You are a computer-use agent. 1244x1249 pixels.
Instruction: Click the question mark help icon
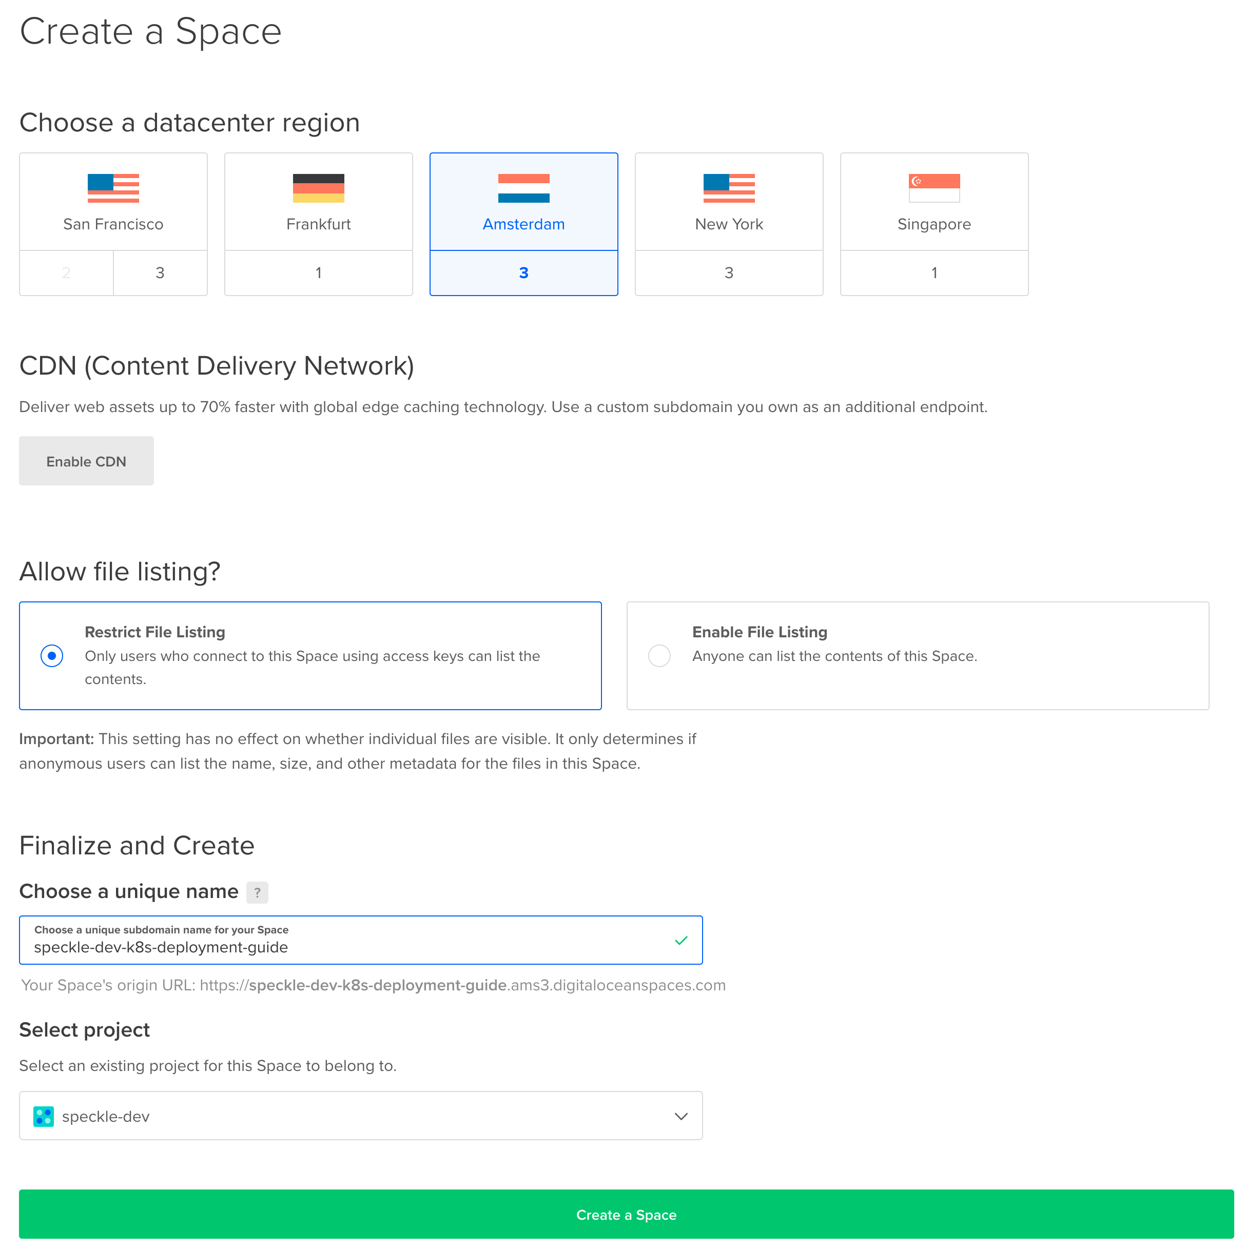click(x=257, y=892)
